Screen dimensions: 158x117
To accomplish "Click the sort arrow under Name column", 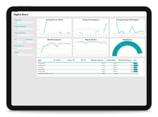I will [39, 61].
